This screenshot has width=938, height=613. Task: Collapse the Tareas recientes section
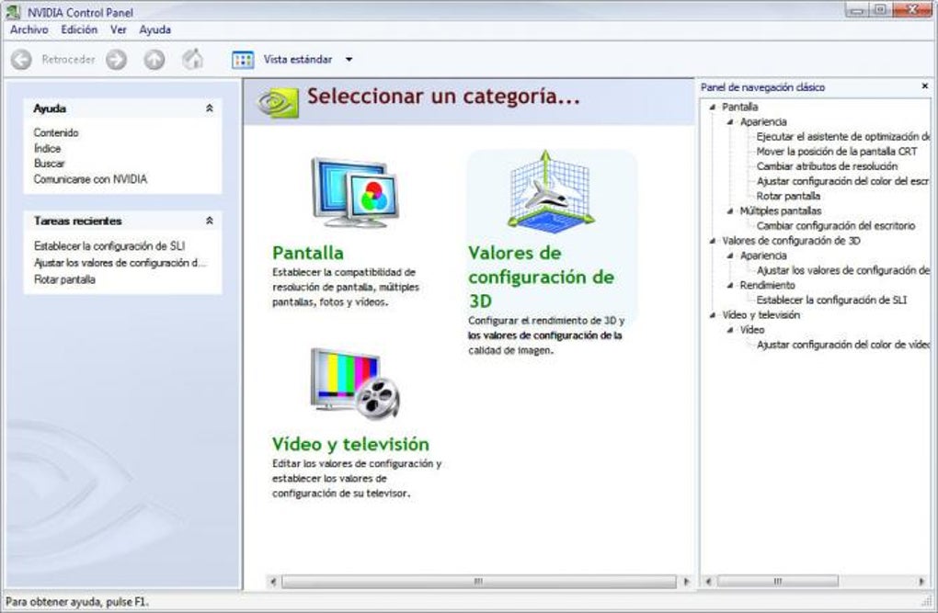[210, 221]
